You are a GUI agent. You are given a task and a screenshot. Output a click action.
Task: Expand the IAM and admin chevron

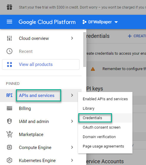coord(72,121)
